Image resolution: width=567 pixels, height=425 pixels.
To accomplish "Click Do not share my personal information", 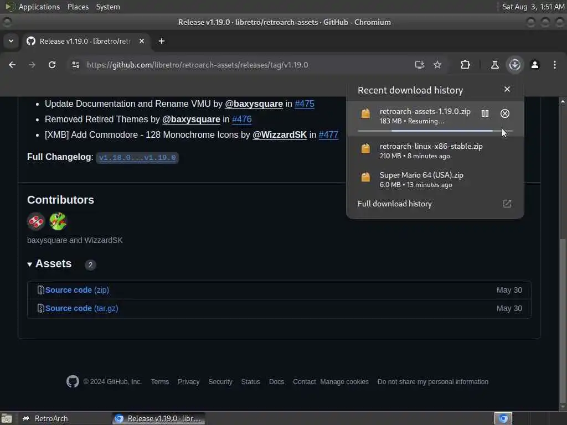I will tap(433, 382).
